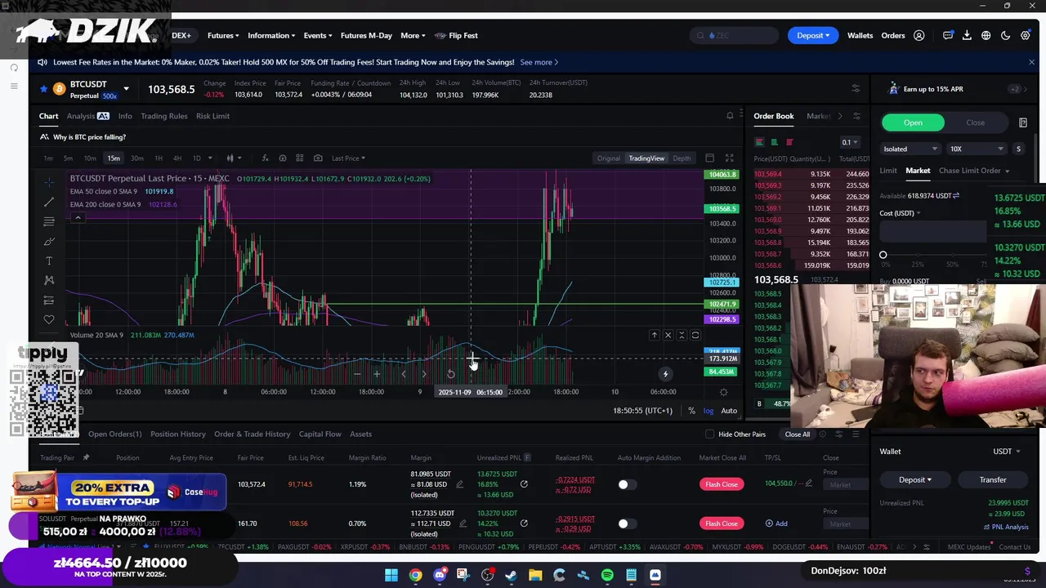Open order book 0.1 precision dropdown
Screen dimensions: 1046x588
coord(850,142)
